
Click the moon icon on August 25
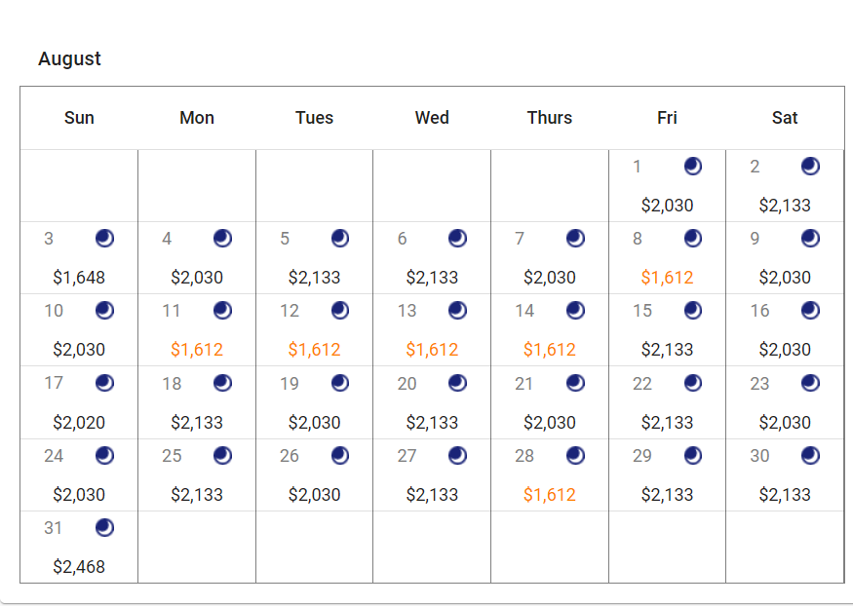coord(222,455)
